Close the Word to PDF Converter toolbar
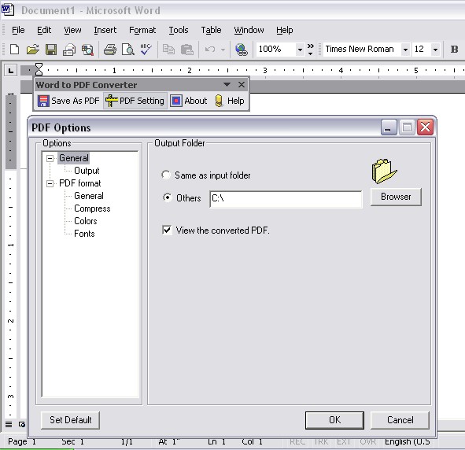The image size is (465, 450). [242, 85]
